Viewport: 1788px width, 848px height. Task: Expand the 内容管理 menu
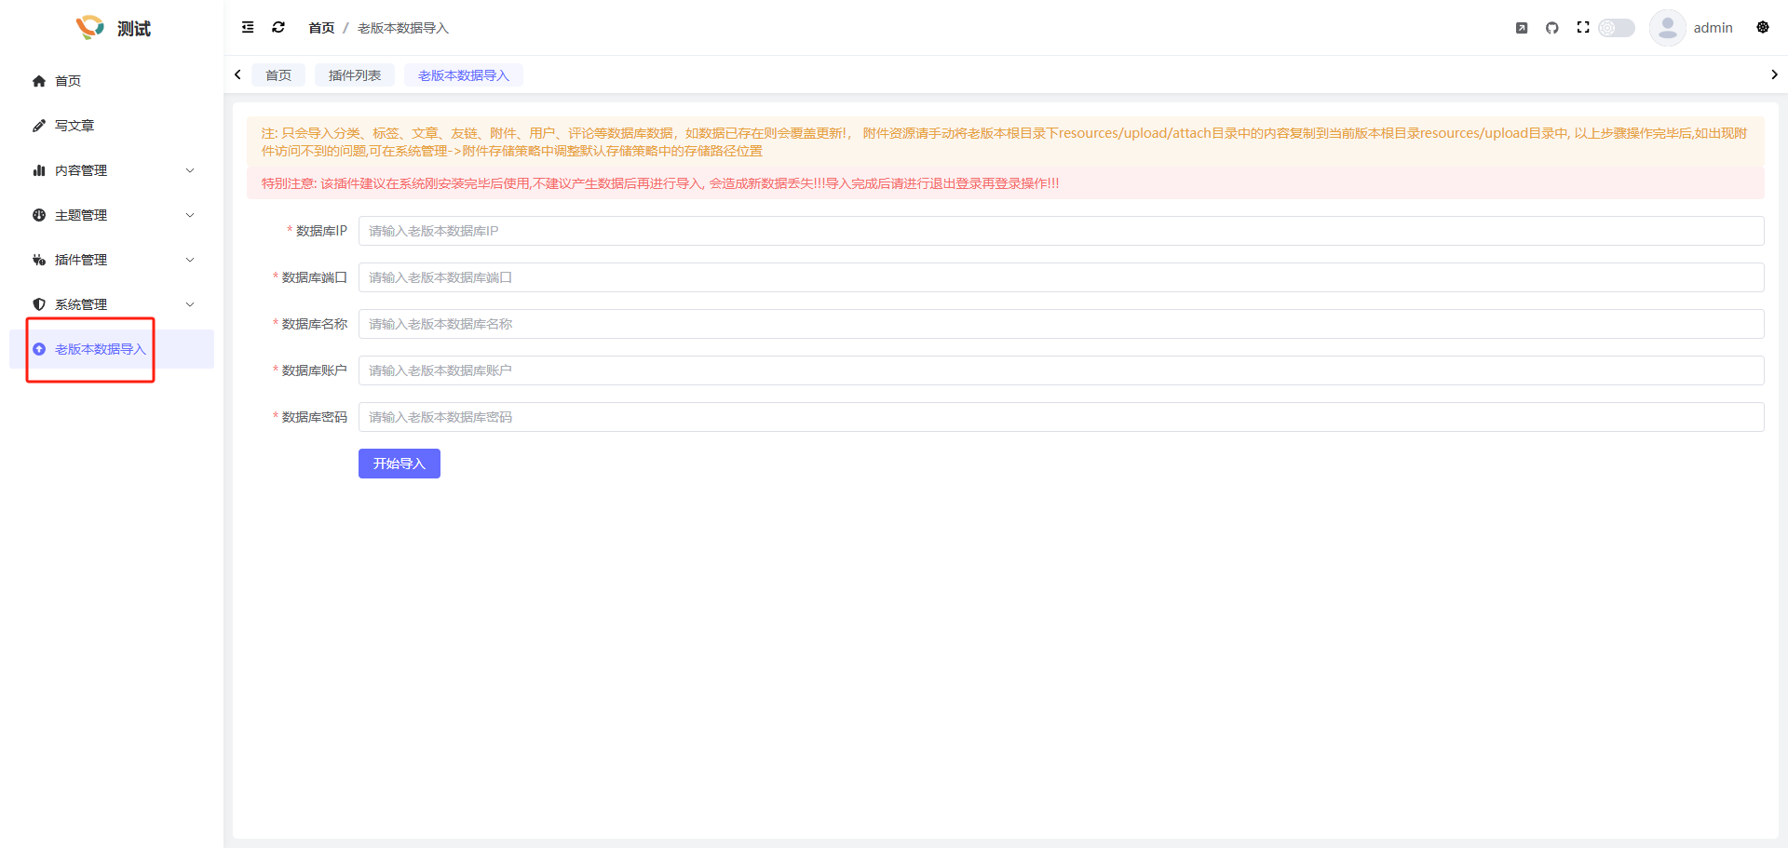click(112, 170)
